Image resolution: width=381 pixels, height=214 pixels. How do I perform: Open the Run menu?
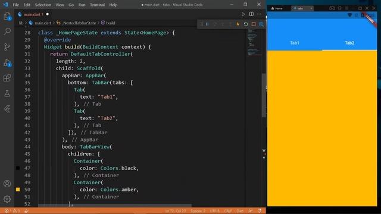pos(82,5)
